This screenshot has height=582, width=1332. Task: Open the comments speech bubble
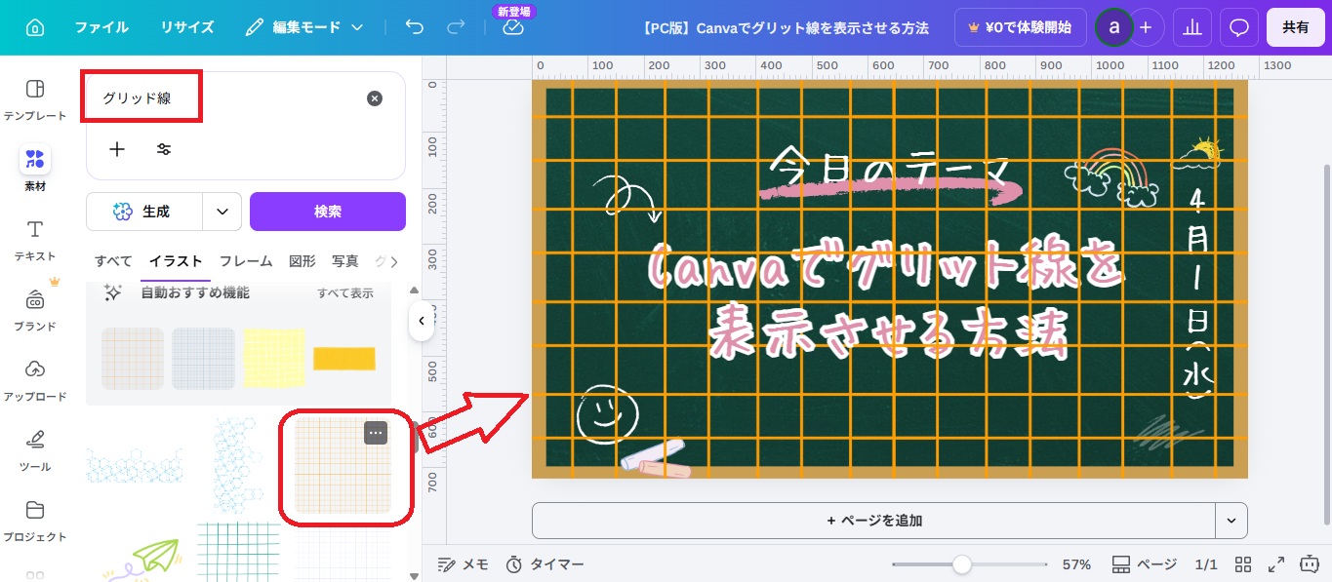[1239, 27]
